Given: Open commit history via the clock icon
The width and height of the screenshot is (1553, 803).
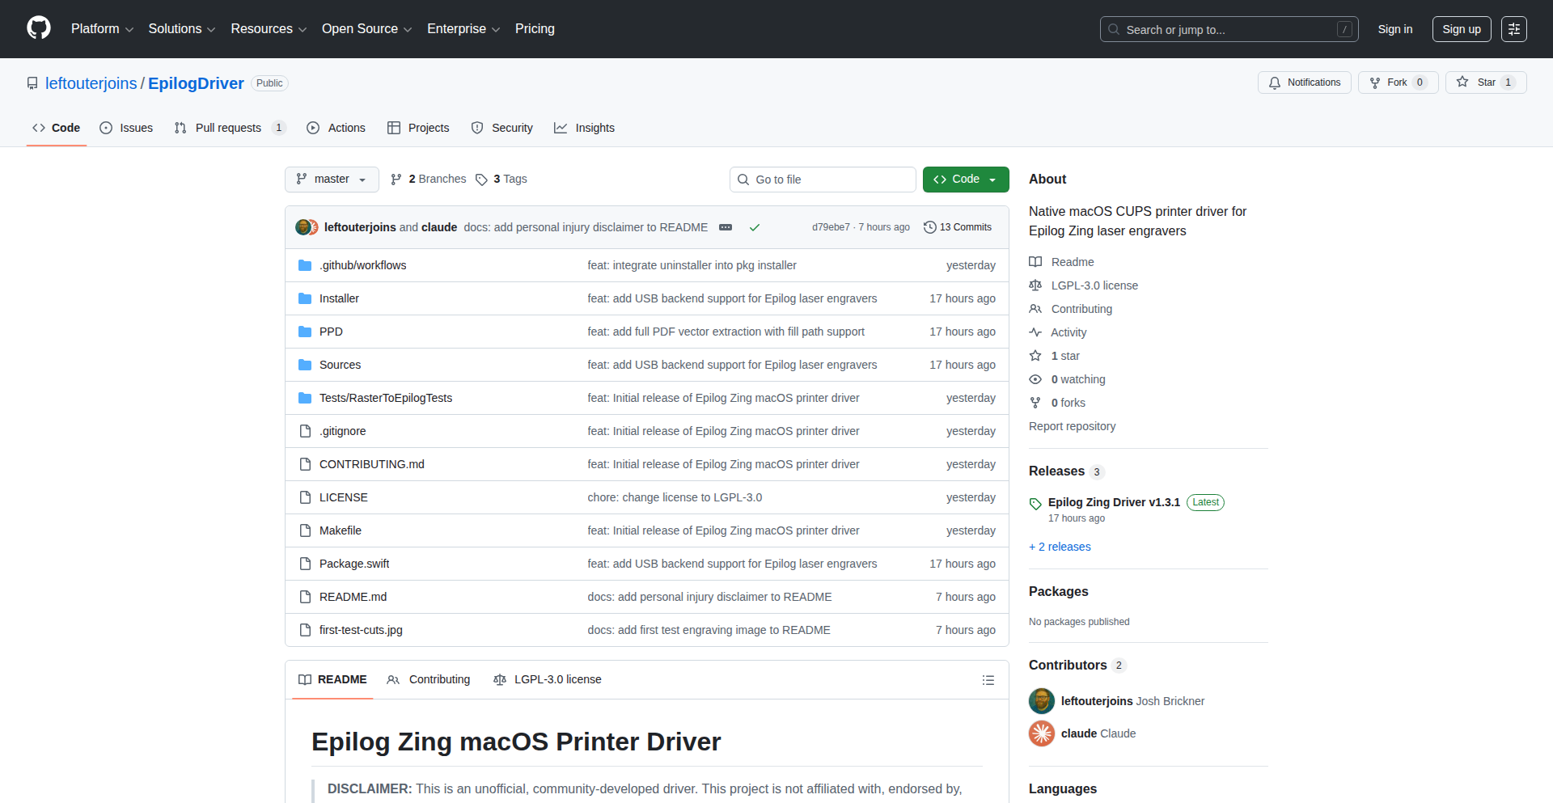Looking at the screenshot, I should point(929,227).
